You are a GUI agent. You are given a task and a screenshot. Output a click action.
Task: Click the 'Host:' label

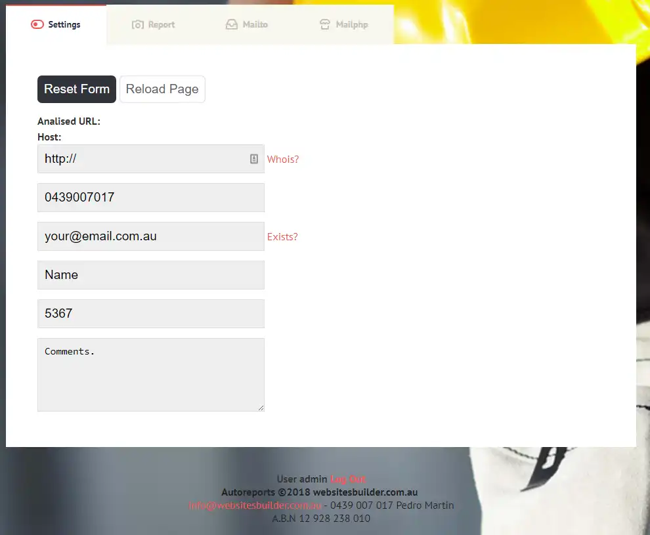[x=49, y=137]
